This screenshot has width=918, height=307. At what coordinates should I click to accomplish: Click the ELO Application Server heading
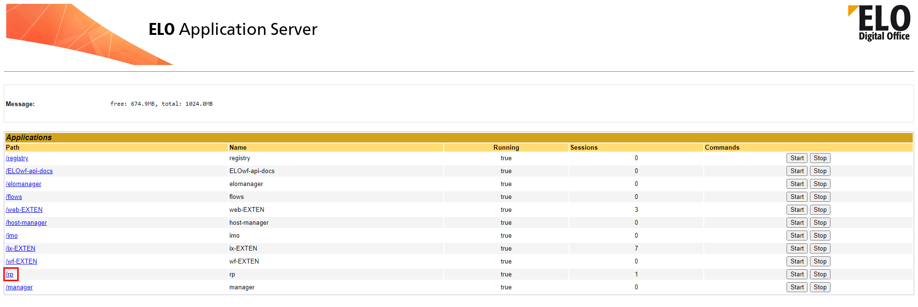point(233,30)
